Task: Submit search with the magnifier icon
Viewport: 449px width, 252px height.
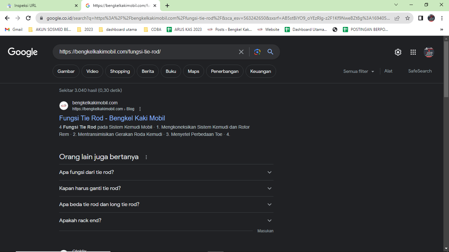Action: click(x=271, y=52)
